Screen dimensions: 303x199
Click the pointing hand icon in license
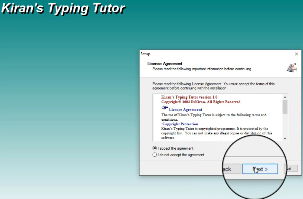(165, 108)
